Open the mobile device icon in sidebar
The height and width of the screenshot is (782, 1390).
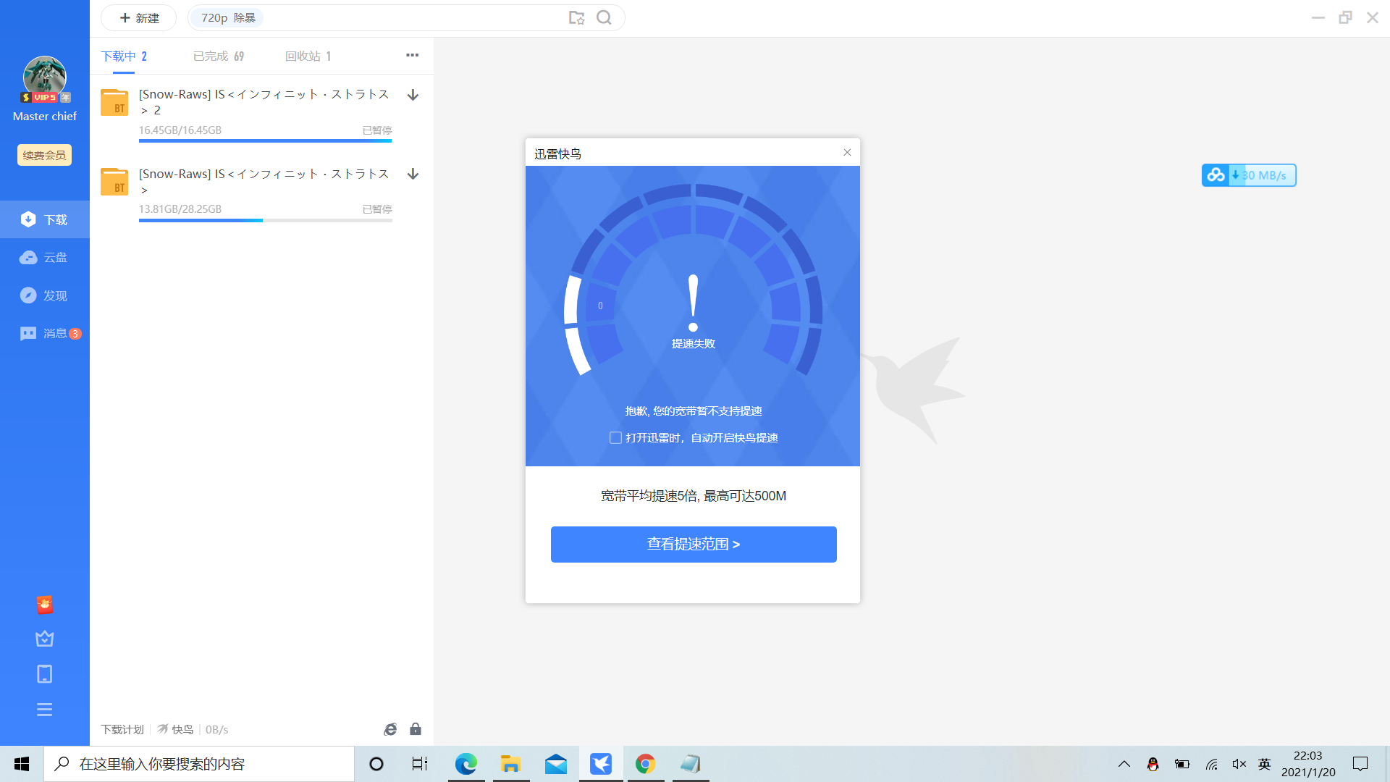pos(45,674)
